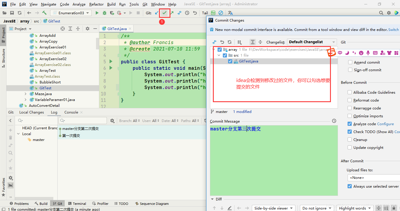Open Do not ignore dropdown
400x211 pixels.
[317, 208]
